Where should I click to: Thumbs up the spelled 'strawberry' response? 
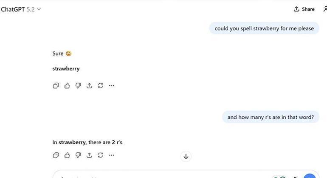(x=67, y=85)
